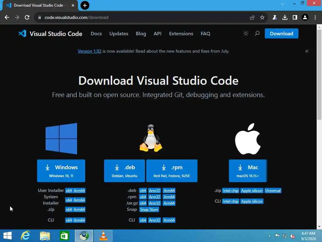Click the Action Center flag tray icon
Screen dimensions: 322x242
pos(277,236)
